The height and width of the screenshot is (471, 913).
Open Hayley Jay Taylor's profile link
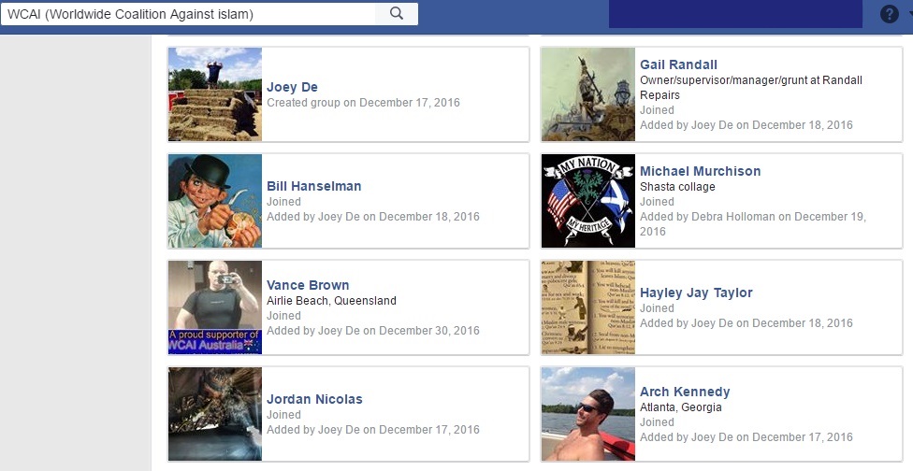[696, 293]
